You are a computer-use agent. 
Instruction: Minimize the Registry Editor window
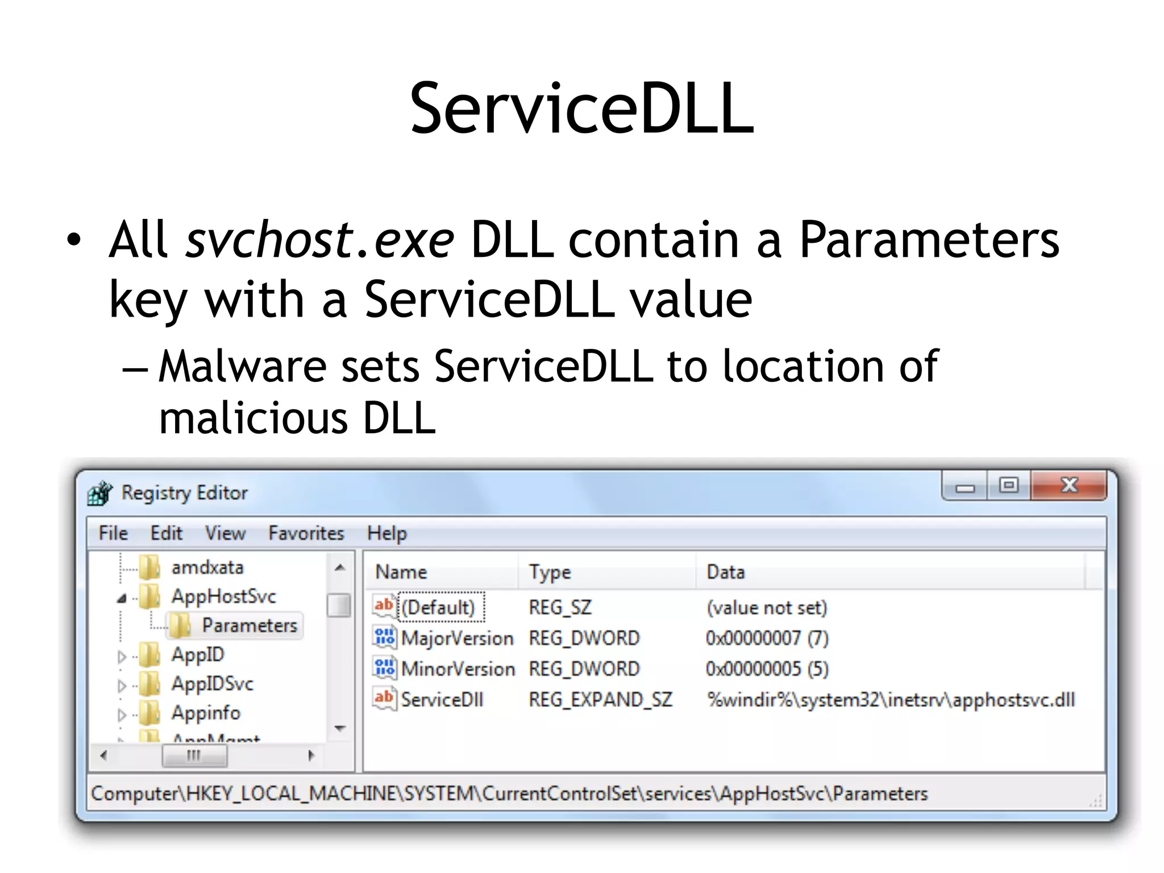point(965,487)
